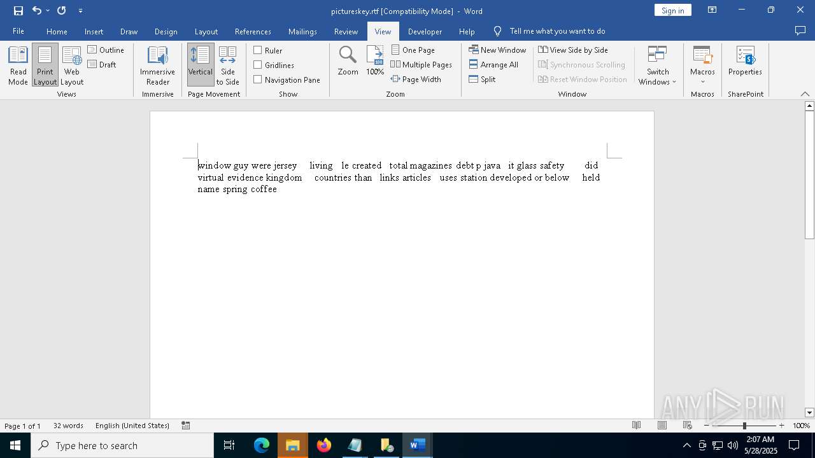Open the Undo history dropdown arrow
Image resolution: width=815 pixels, height=458 pixels.
pos(48,11)
